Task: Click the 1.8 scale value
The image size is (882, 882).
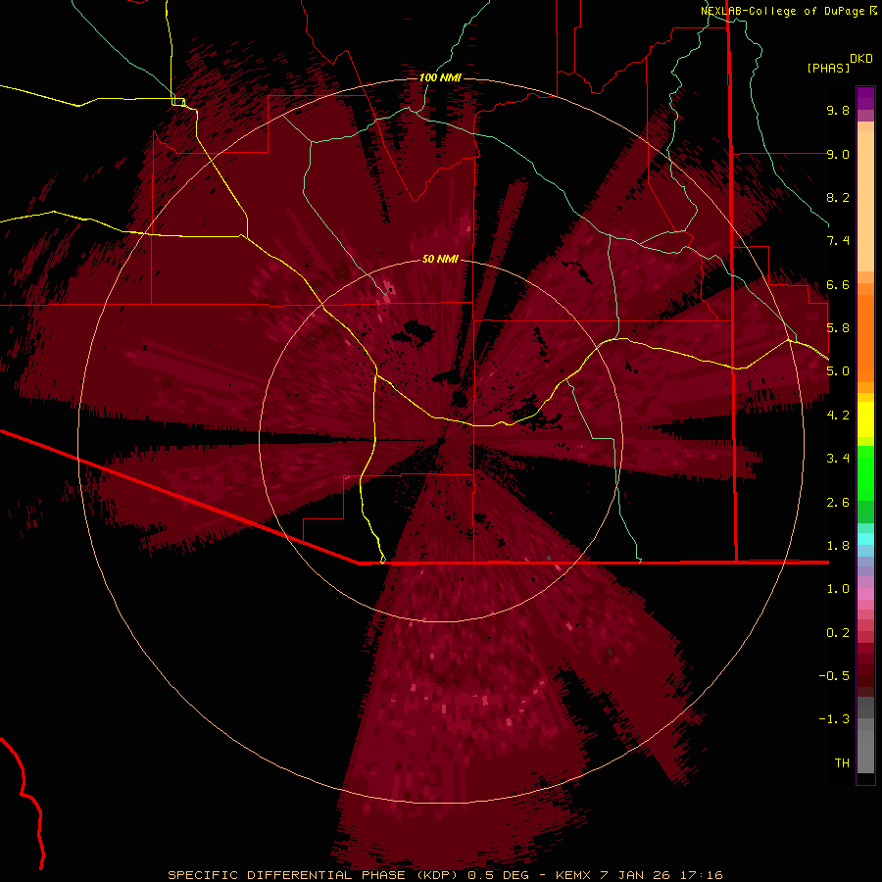Action: pos(838,546)
